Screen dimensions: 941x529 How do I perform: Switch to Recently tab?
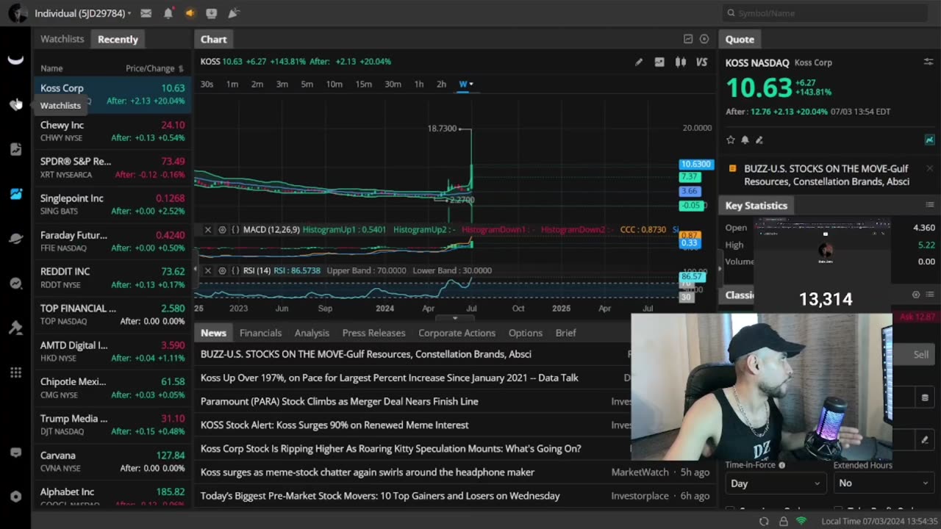[118, 39]
